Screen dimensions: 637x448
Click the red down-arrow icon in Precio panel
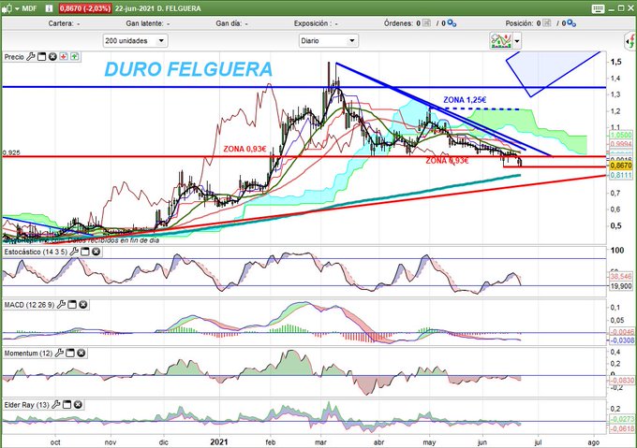(64, 57)
